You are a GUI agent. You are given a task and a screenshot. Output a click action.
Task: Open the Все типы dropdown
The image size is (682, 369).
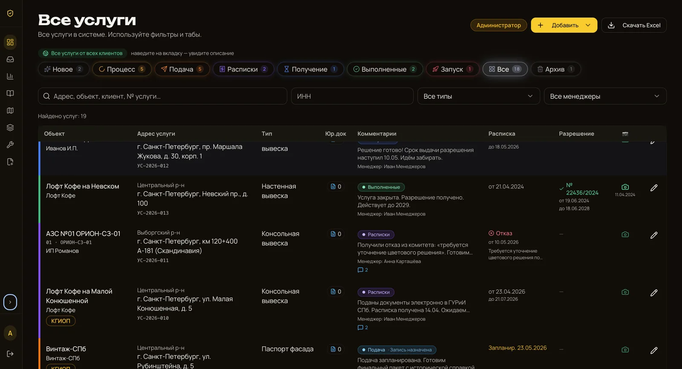[x=479, y=96]
